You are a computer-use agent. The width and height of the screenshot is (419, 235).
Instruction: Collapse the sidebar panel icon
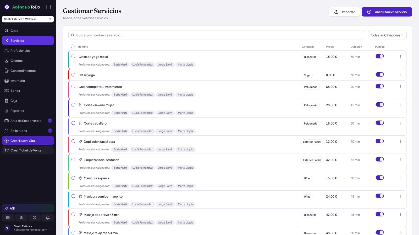click(49, 7)
